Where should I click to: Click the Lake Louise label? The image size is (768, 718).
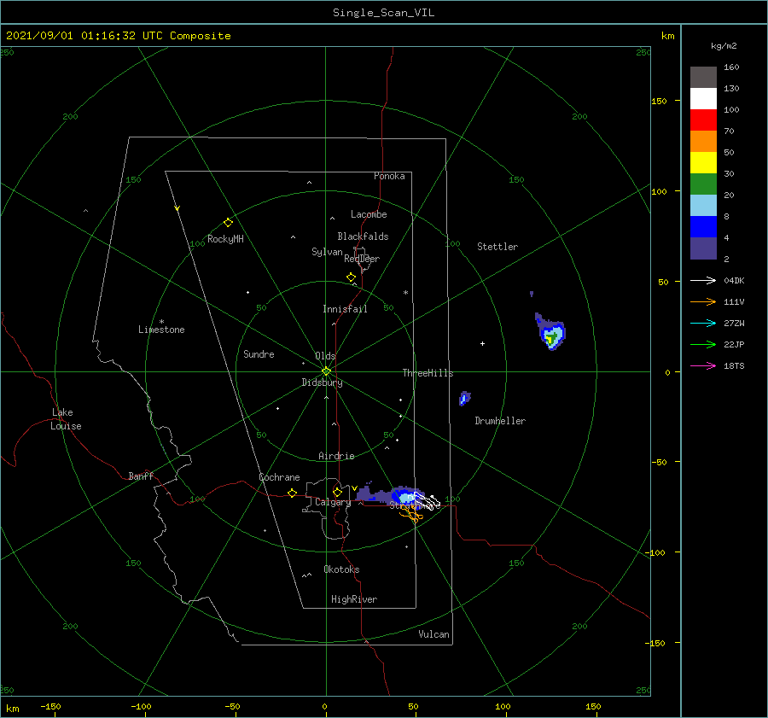(x=66, y=419)
